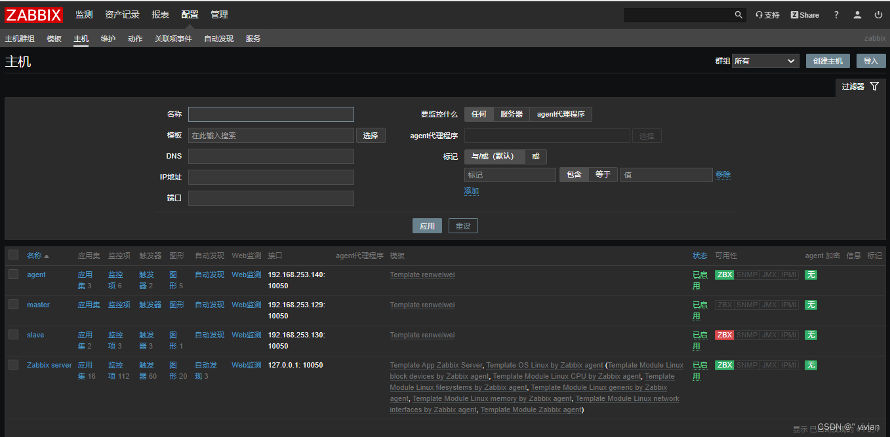The image size is (890, 437).
Task: Switch to the 主机群组 submenu
Action: pyautogui.click(x=20, y=39)
